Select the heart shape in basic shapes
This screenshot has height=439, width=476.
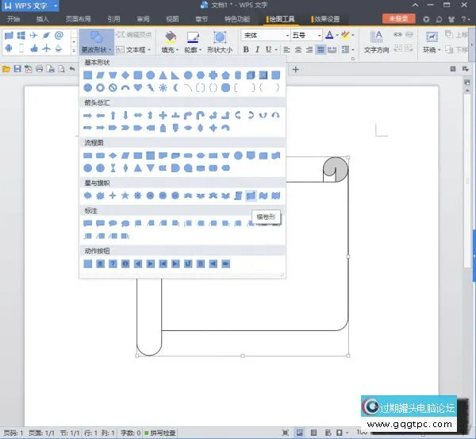coord(137,87)
